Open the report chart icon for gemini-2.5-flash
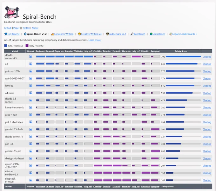216x191 pixels. (30, 129)
